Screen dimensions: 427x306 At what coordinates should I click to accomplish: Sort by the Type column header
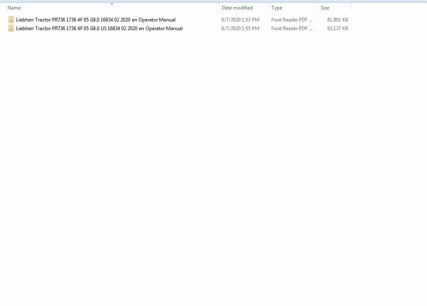(276, 8)
